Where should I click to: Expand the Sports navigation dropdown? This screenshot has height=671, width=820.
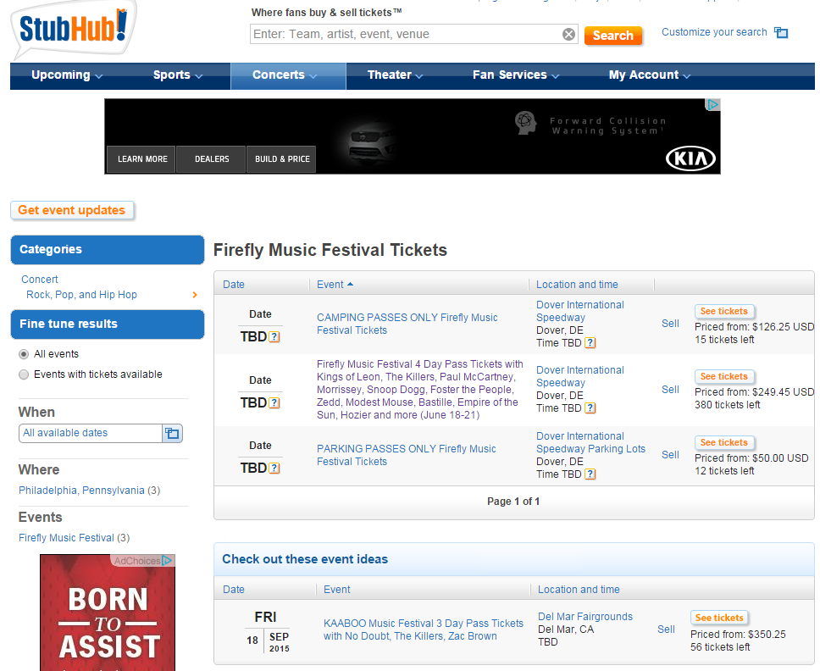tap(178, 75)
